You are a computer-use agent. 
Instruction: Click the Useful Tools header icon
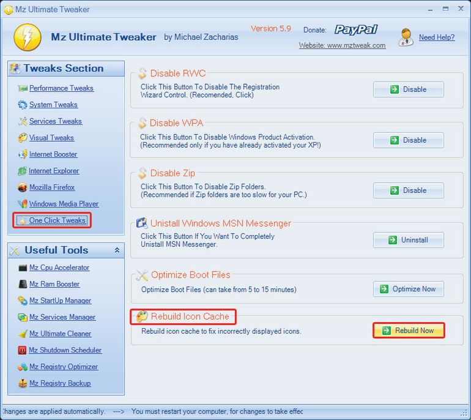pyautogui.click(x=15, y=250)
